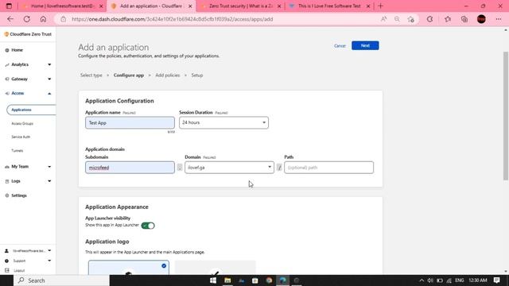Go back to Select type step
Screen dimensions: 509x286
tap(91, 75)
